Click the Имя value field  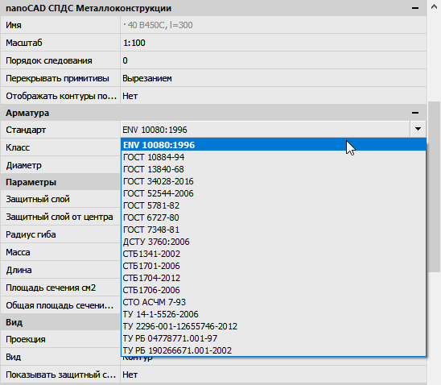(x=274, y=25)
